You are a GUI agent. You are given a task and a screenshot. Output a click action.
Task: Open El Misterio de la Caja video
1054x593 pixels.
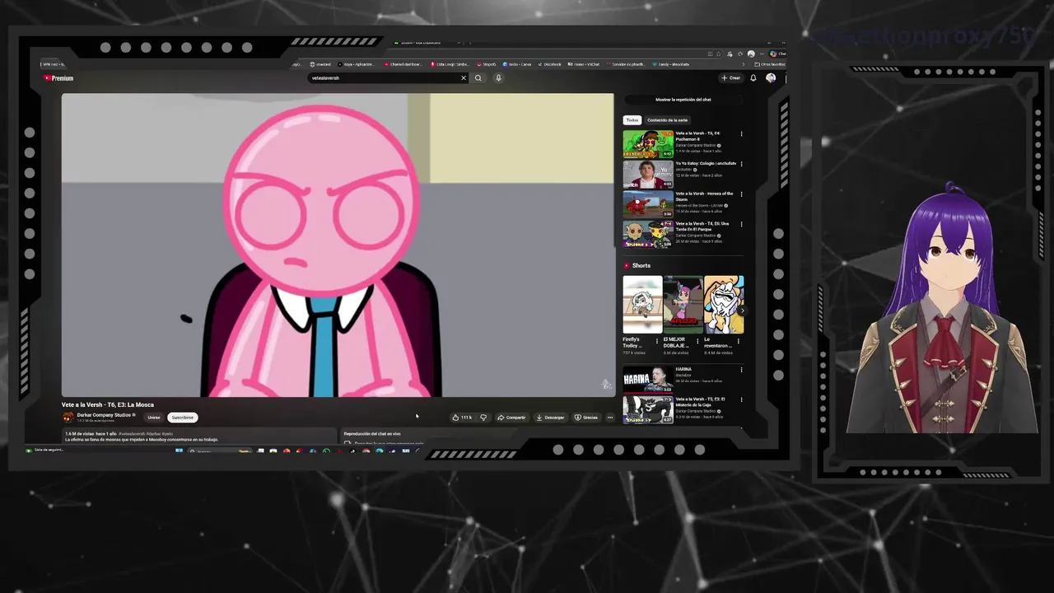pos(647,409)
